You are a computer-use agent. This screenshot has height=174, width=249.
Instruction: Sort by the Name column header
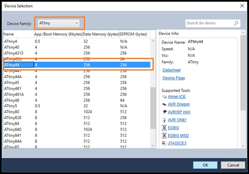pyautogui.click(x=19, y=34)
